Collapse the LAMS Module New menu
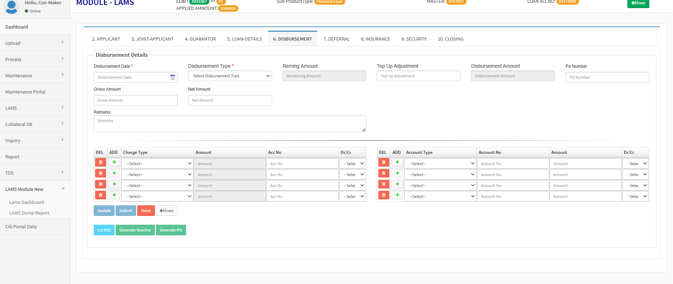The height and width of the screenshot is (284, 673). coord(35,189)
